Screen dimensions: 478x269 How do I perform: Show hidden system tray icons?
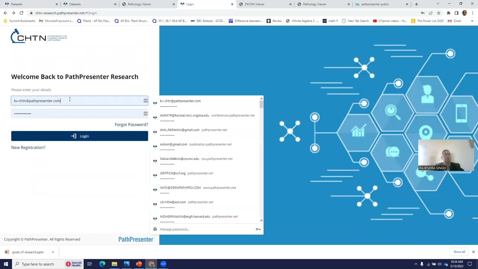(x=416, y=264)
